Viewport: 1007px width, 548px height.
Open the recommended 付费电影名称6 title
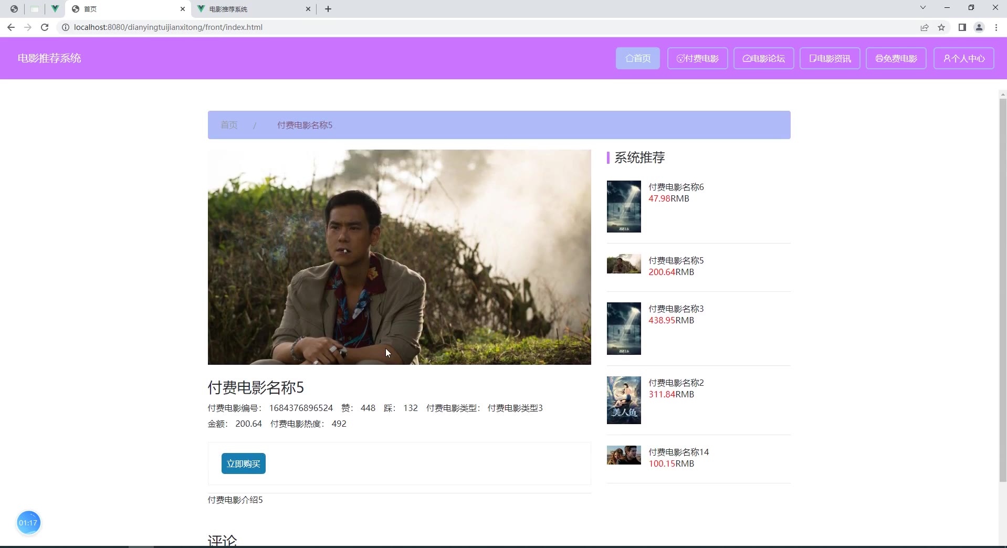pyautogui.click(x=676, y=187)
